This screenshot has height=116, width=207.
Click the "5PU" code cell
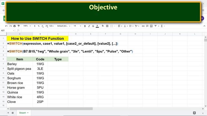[x=40, y=88]
